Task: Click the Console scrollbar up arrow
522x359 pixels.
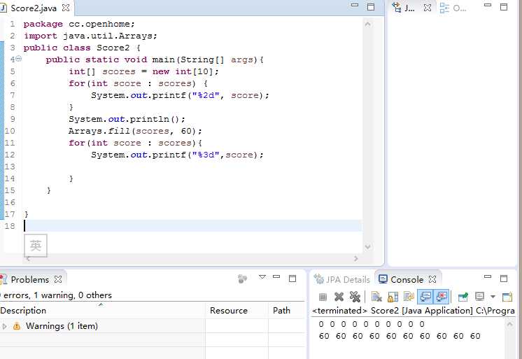Action: coord(509,324)
